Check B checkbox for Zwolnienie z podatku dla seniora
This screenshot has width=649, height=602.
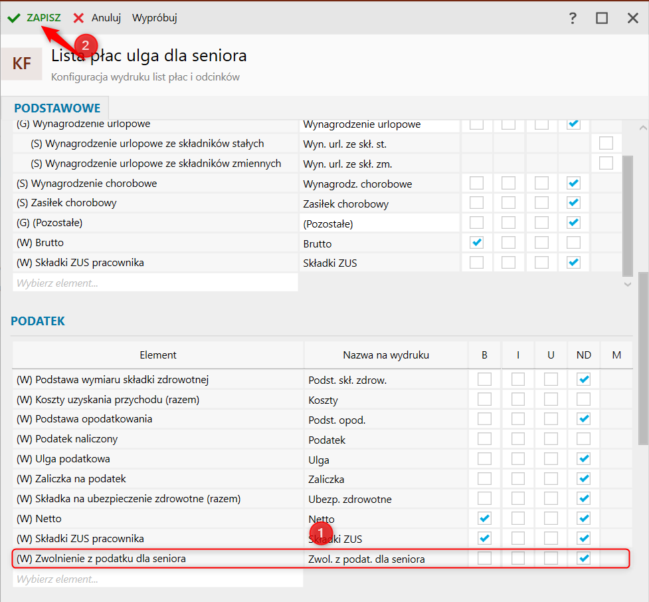tap(484, 558)
